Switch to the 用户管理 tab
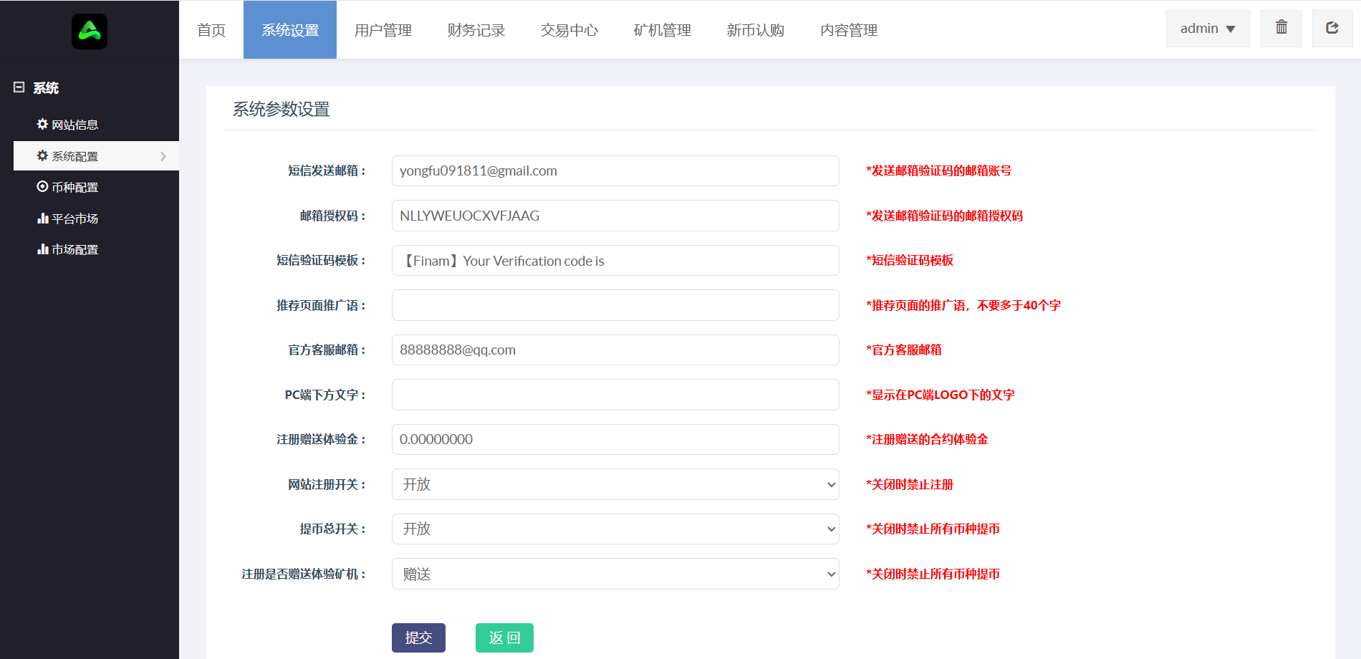This screenshot has width=1361, height=659. pyautogui.click(x=383, y=30)
